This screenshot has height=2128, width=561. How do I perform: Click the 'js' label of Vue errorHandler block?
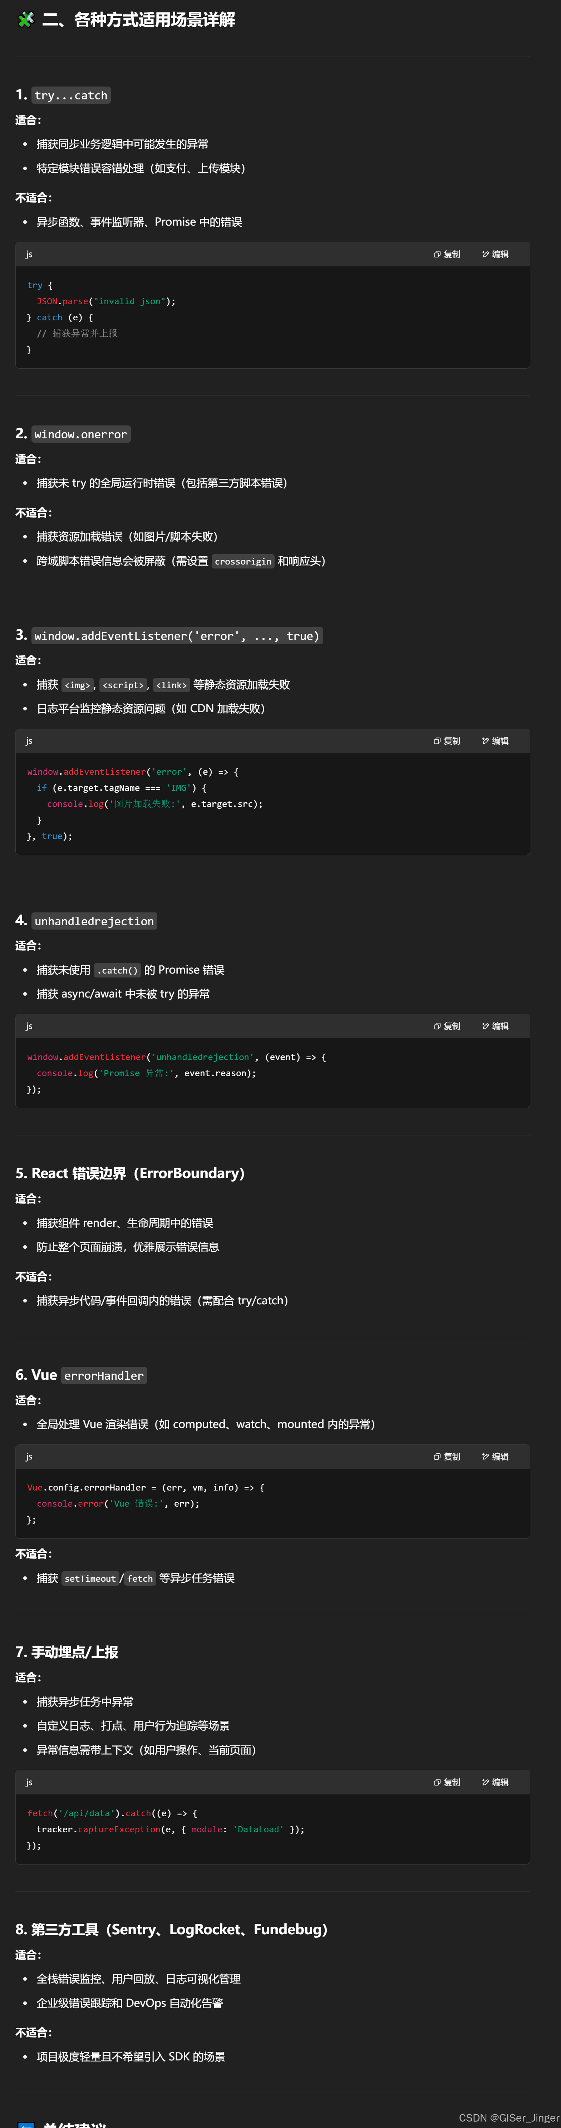tap(29, 1457)
